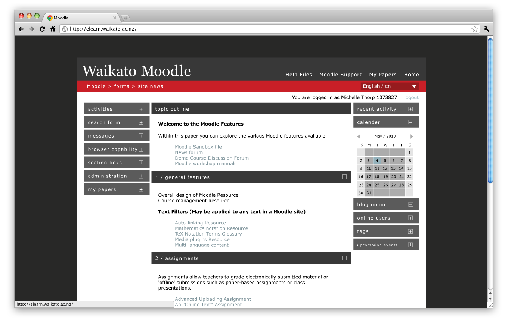Open Media plugins Resource link
This screenshot has height=328, width=508.
pos(202,240)
